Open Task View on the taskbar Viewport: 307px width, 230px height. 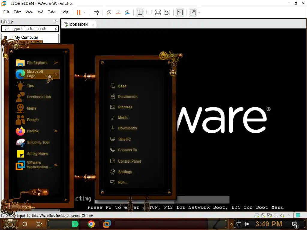tap(39, 224)
